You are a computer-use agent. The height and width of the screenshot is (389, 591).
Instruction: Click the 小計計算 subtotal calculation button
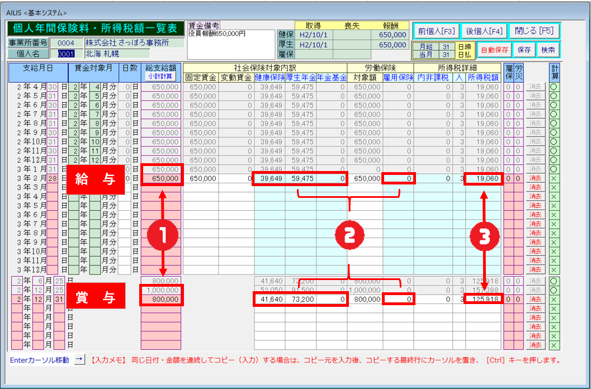160,77
